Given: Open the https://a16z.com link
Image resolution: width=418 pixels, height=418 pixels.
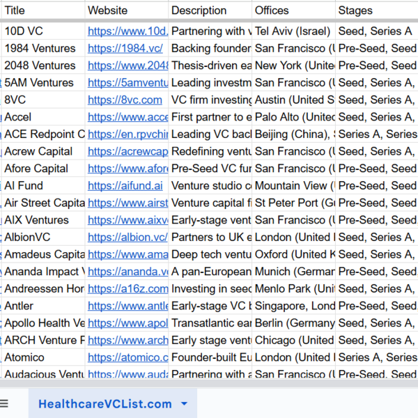Looking at the screenshot, I should point(128,289).
